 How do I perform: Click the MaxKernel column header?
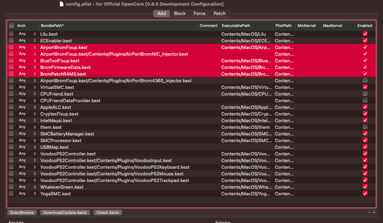point(332,25)
